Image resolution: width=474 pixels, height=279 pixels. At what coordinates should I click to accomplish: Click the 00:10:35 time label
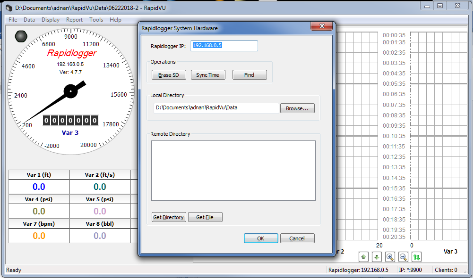click(x=394, y=136)
